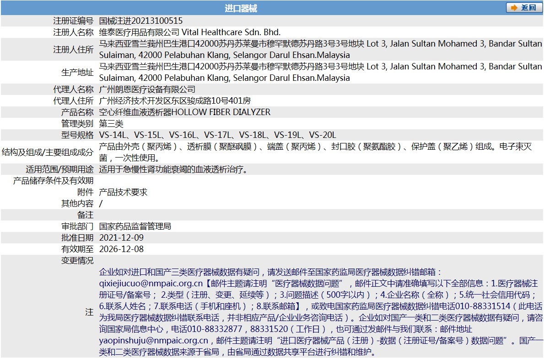Screen dimensions: 544x358
Task: Click the 审批部门 value 国家药品监督管理局
Action: tap(136, 226)
